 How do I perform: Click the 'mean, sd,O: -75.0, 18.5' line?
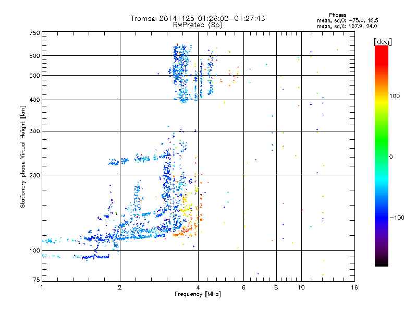coord(347,21)
